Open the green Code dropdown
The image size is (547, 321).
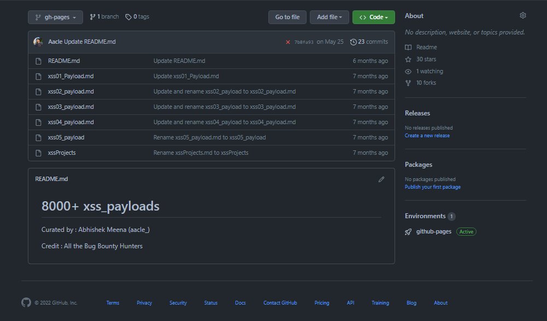pyautogui.click(x=374, y=17)
